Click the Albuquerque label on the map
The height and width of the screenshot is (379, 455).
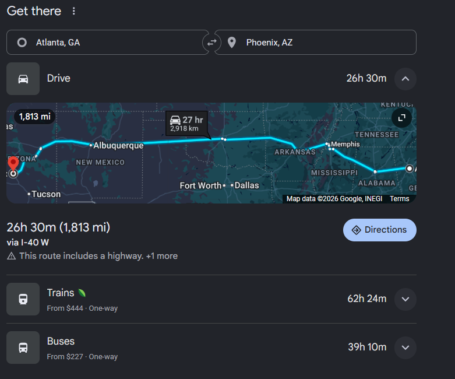[x=118, y=145]
